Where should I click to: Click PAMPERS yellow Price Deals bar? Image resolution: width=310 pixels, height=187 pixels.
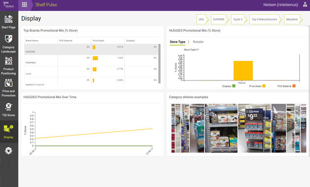click(95, 58)
